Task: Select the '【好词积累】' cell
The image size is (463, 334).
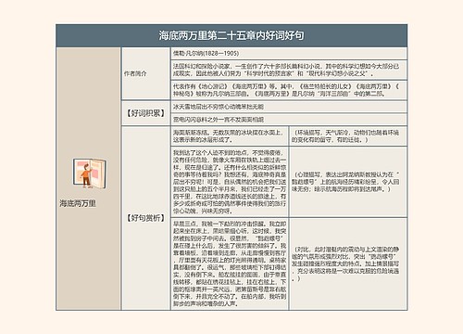Action: (x=145, y=113)
